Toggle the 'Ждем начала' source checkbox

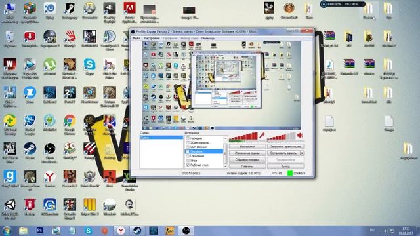(188, 143)
